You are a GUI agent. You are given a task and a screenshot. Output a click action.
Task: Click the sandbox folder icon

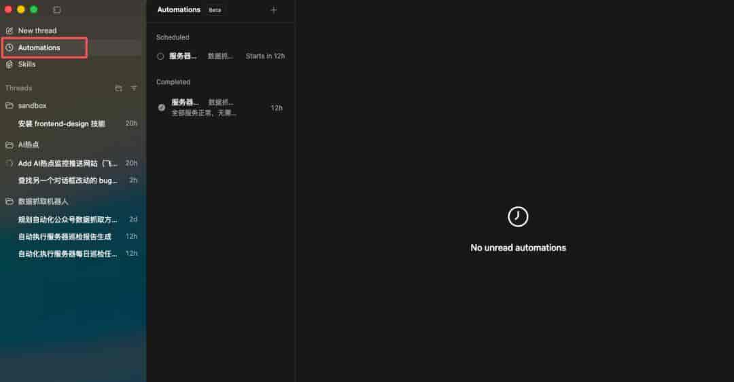[10, 106]
